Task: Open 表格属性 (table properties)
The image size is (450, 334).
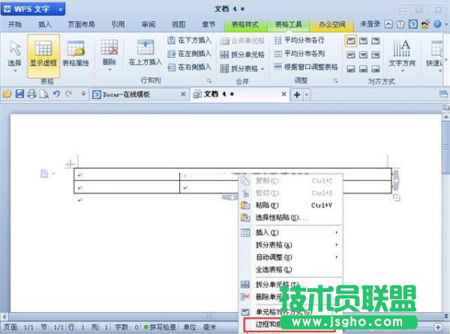Action: [x=75, y=53]
